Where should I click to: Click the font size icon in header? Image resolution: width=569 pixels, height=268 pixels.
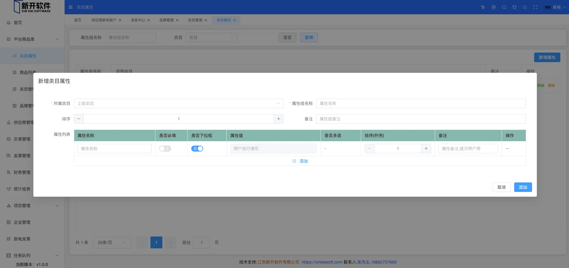coord(483,7)
